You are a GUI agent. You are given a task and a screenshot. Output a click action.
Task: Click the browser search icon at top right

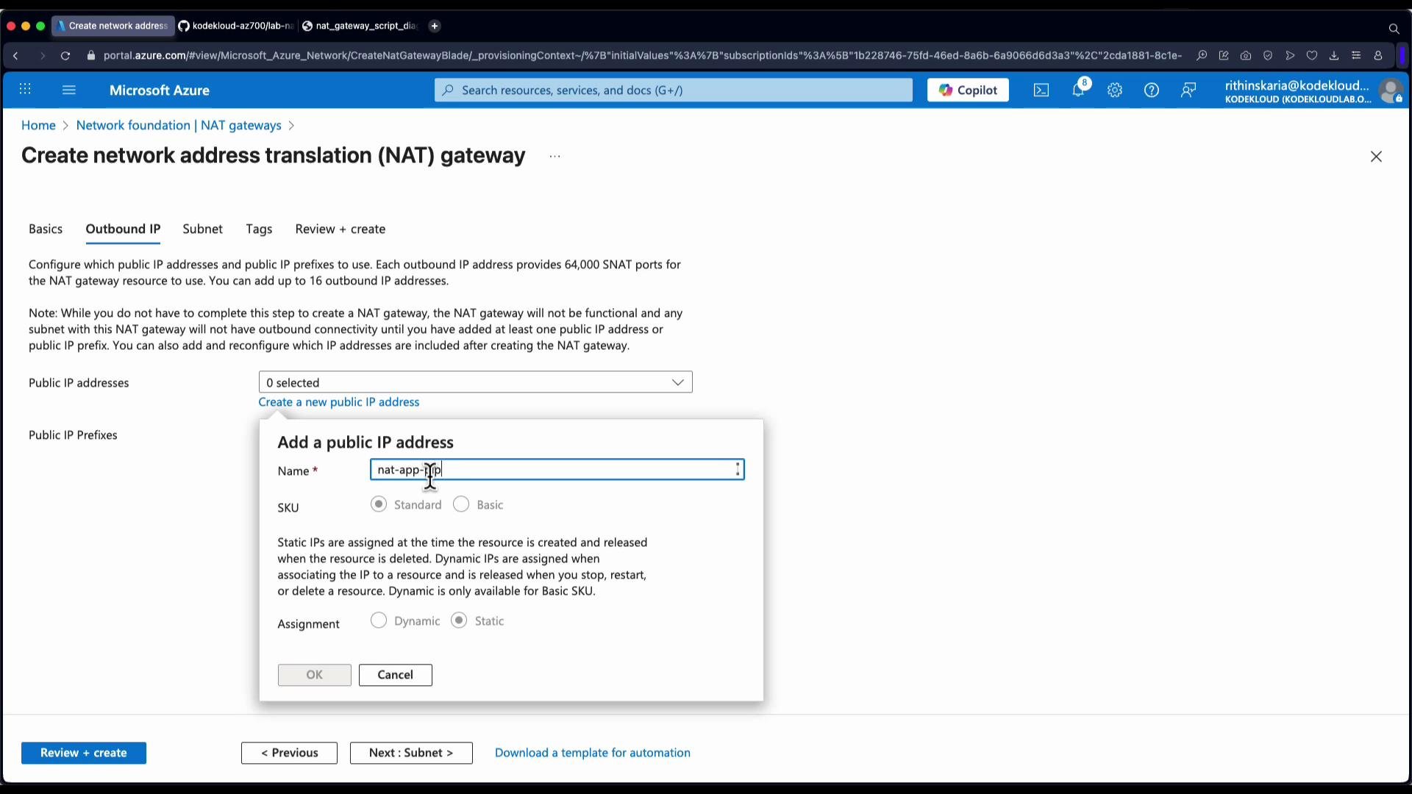[1394, 29]
